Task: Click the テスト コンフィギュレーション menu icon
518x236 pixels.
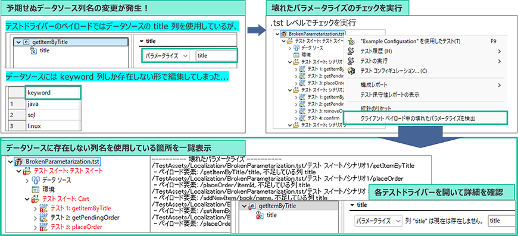Action: (352, 71)
